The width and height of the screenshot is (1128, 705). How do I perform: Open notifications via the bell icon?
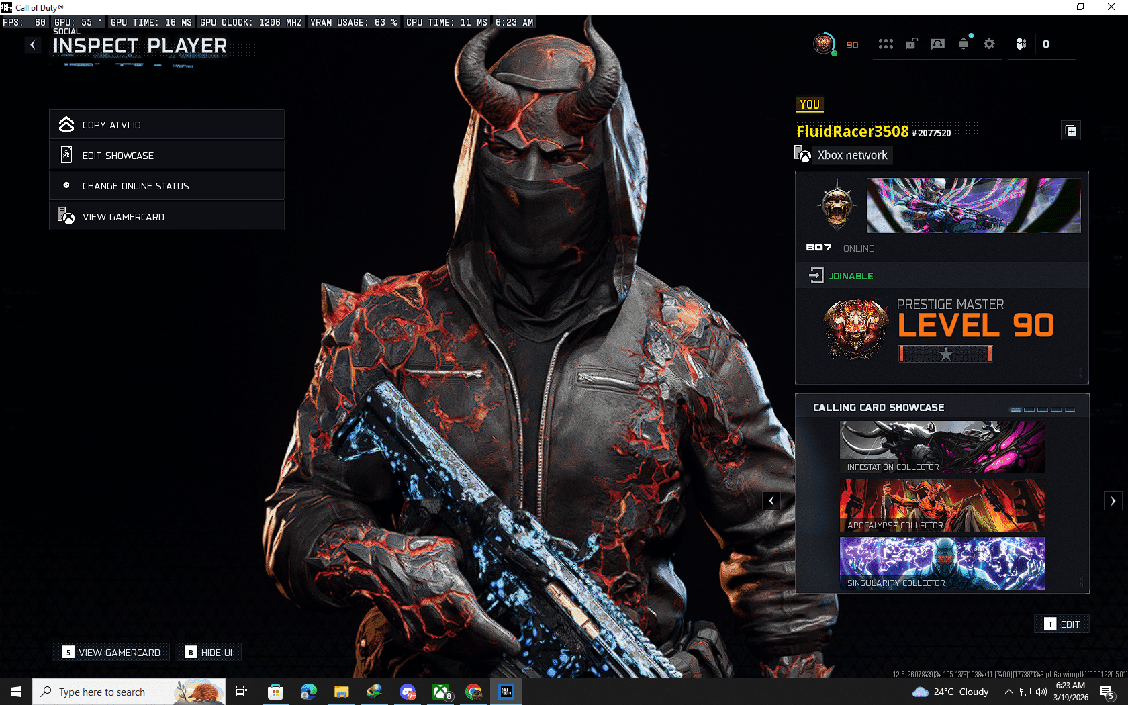pos(963,44)
